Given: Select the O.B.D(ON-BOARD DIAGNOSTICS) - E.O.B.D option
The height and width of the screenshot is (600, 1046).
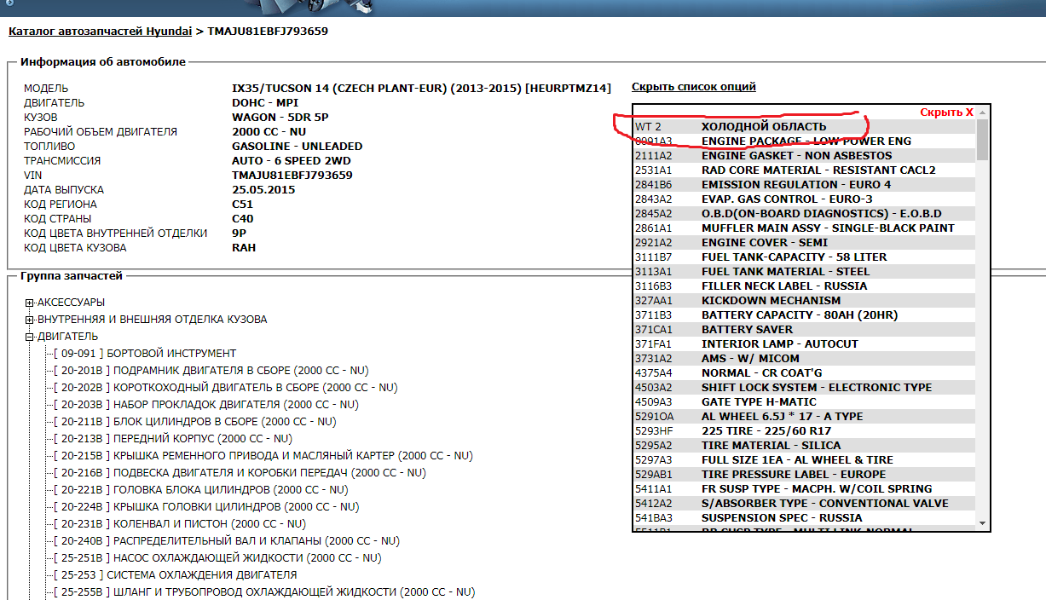Looking at the screenshot, I should (805, 214).
